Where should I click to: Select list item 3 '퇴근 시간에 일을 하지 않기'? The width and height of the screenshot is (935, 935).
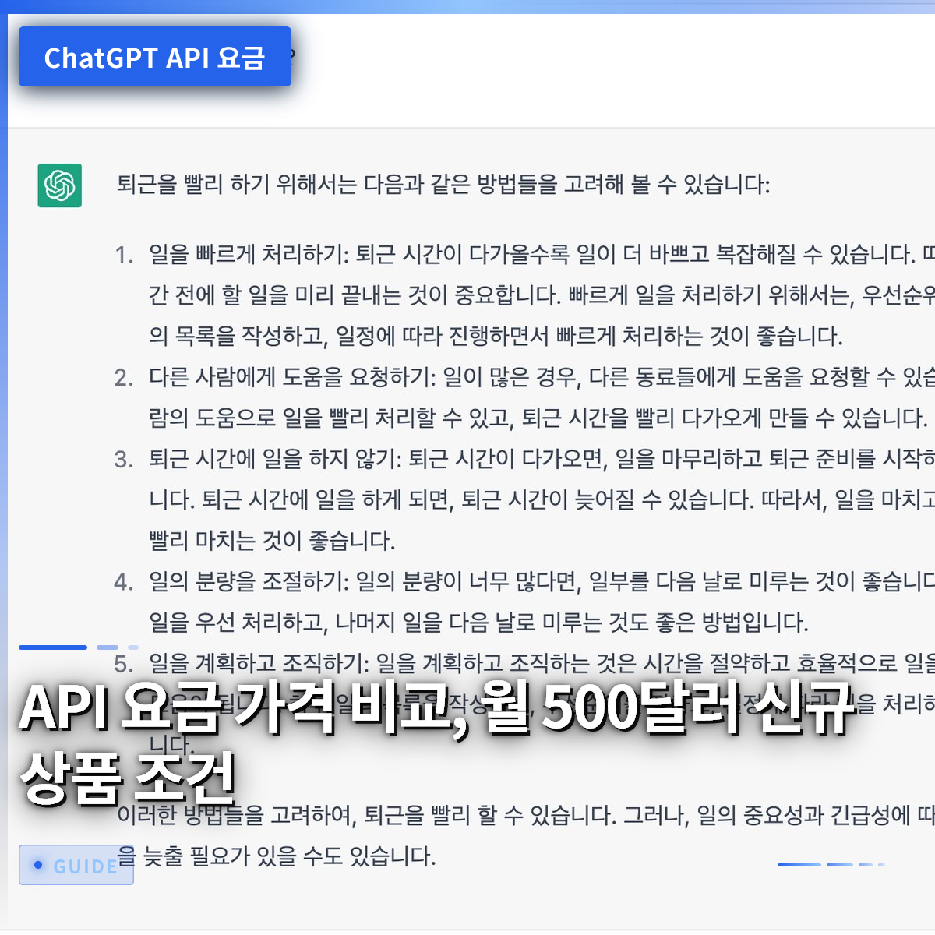[275, 459]
